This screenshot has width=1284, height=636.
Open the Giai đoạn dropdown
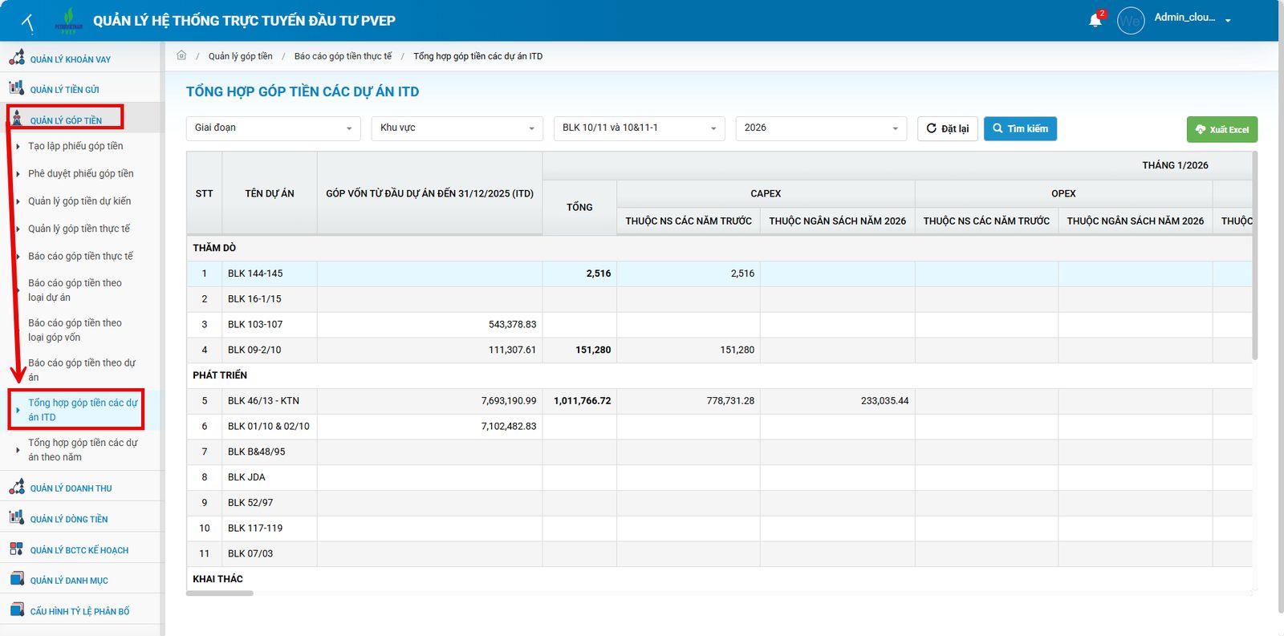[274, 128]
